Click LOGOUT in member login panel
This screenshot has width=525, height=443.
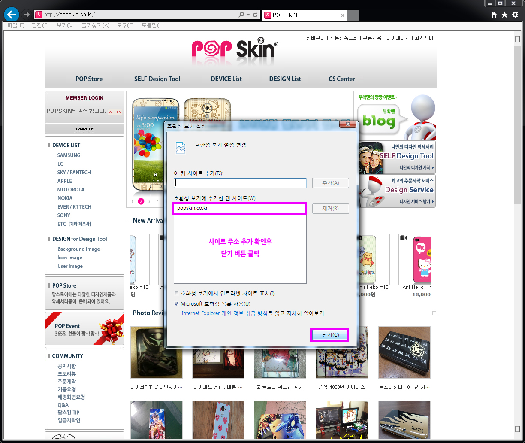[x=84, y=129]
